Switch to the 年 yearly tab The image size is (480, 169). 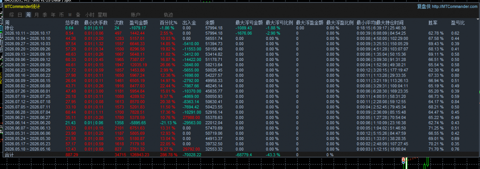tap(53, 15)
